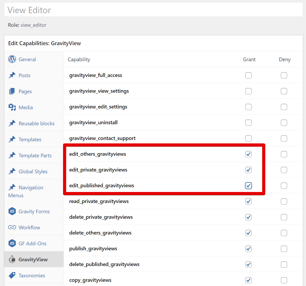The width and height of the screenshot is (306, 286).
Task: Tick Deny for publish_gravityviews
Action: (284, 249)
